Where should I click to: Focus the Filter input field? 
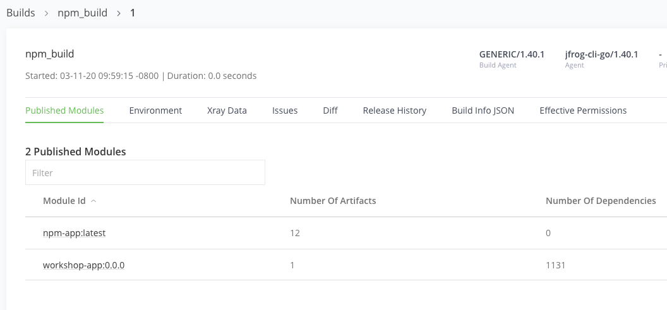pos(145,172)
